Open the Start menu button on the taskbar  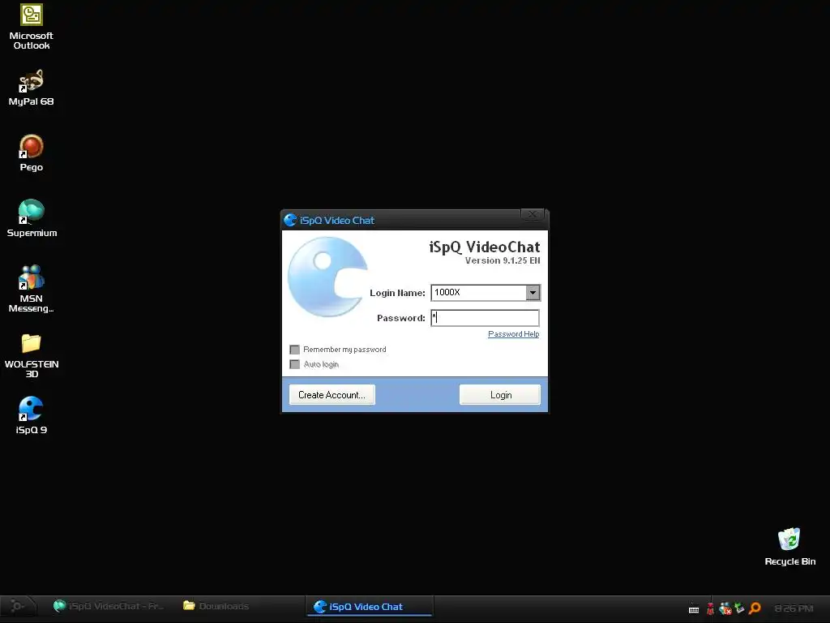tap(18, 606)
